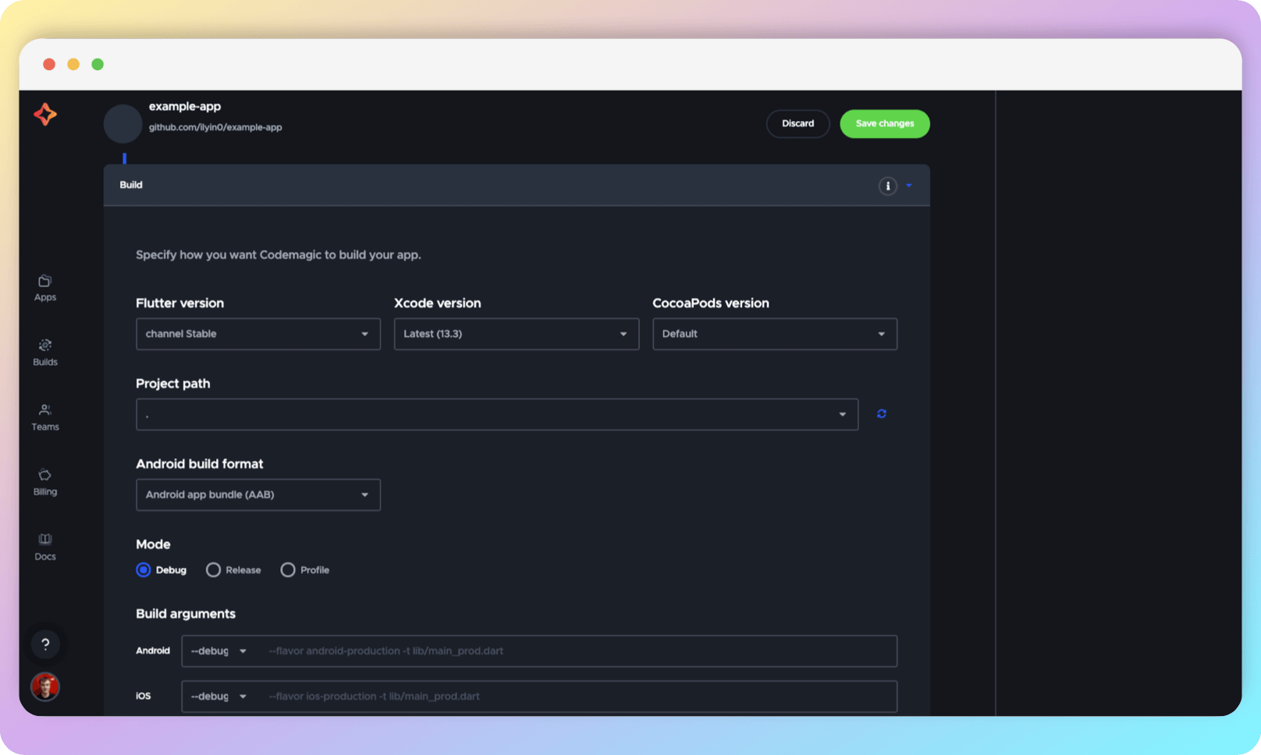Collapse the Build section
The width and height of the screenshot is (1261, 755).
click(908, 186)
